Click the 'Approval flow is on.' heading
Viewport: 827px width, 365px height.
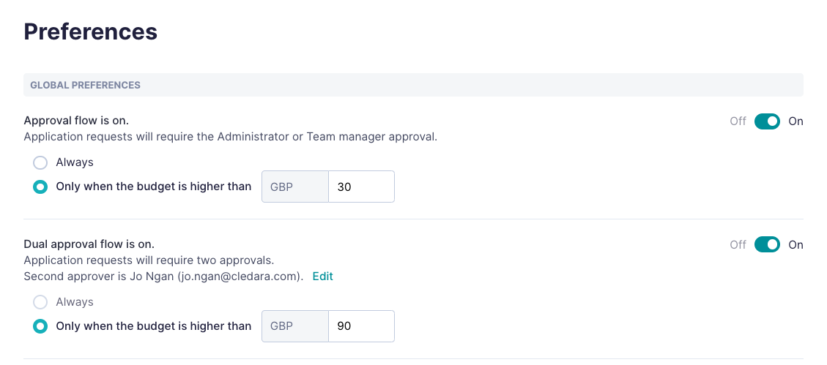pyautogui.click(x=76, y=121)
